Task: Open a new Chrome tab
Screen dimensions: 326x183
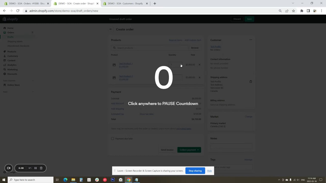Action: (155, 4)
